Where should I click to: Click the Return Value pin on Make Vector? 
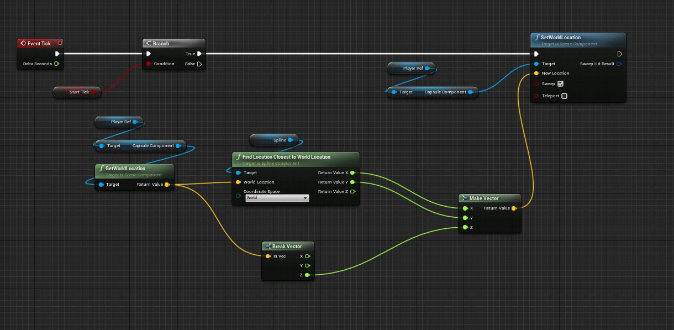tap(514, 208)
